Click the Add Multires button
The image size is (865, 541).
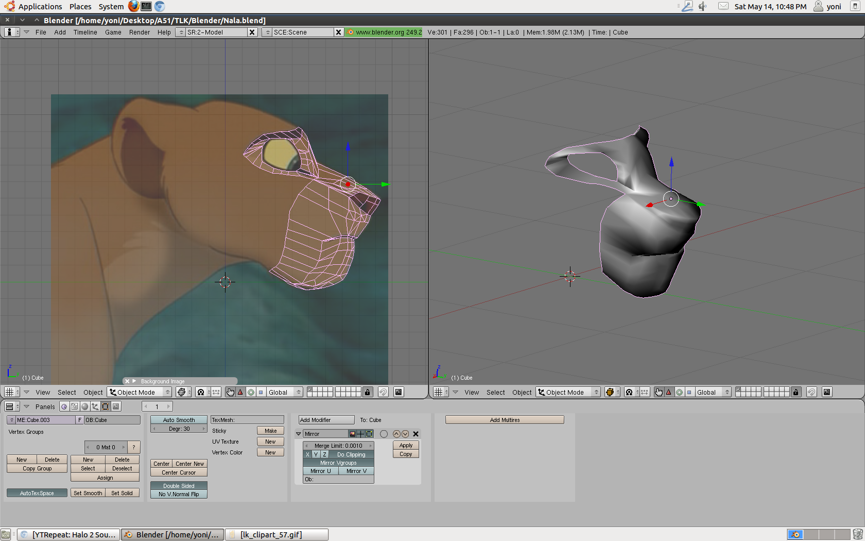tap(505, 420)
